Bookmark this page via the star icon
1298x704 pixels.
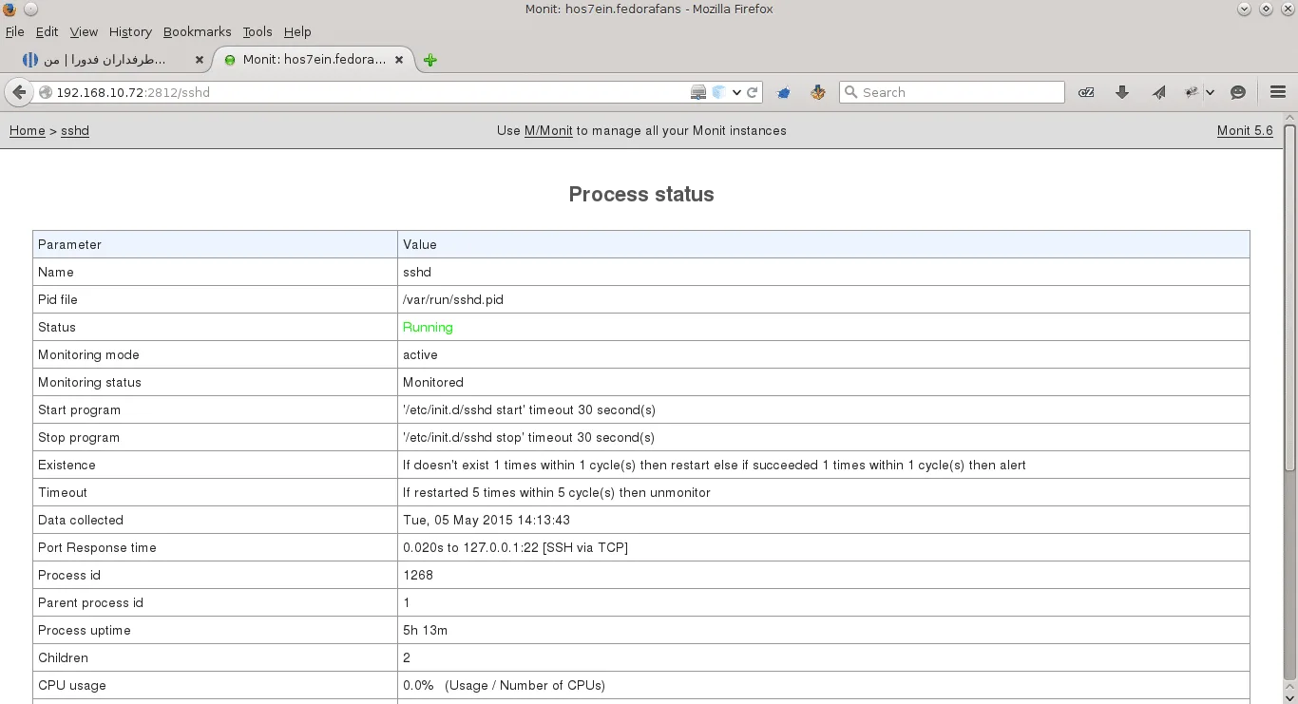pos(783,92)
